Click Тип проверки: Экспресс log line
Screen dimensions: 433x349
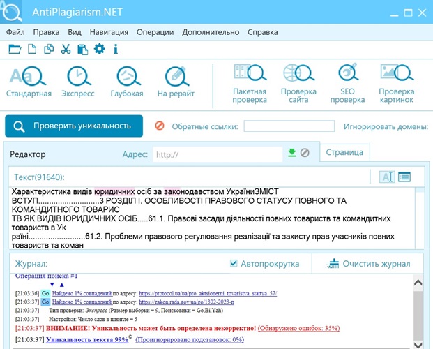coord(136,311)
